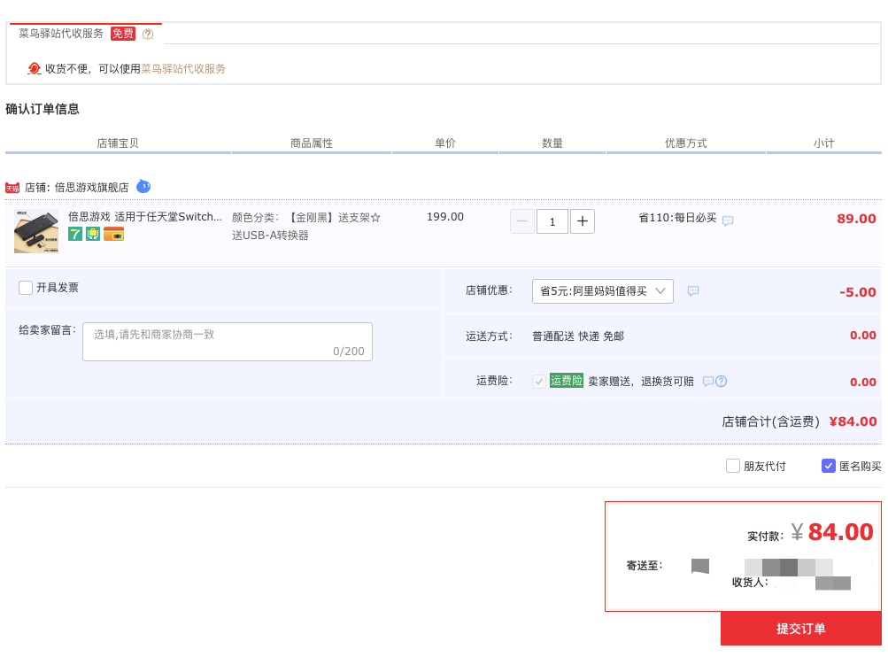Click the credit card payment badge
888x657 pixels.
click(114, 234)
